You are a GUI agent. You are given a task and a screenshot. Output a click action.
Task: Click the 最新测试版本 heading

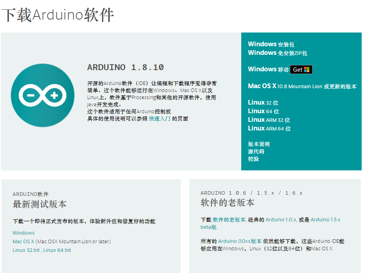tap(40, 204)
